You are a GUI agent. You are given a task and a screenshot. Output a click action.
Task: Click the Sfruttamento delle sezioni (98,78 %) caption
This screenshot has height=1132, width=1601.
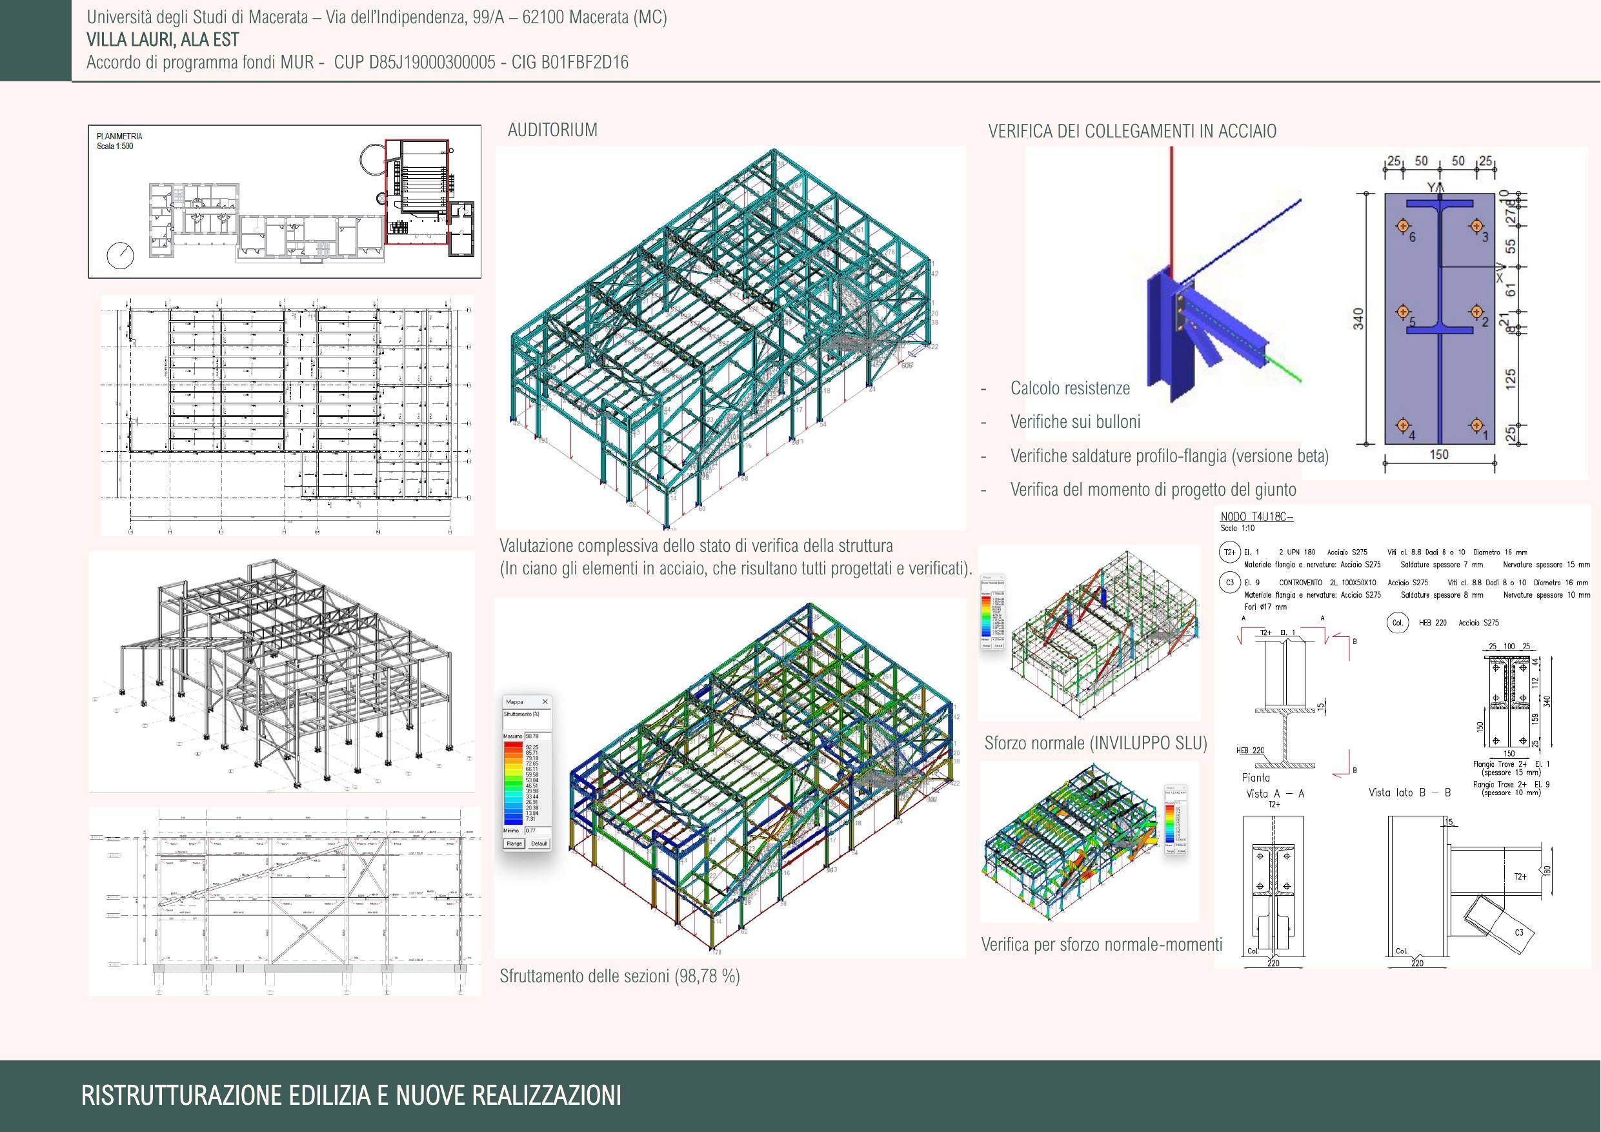click(x=620, y=976)
